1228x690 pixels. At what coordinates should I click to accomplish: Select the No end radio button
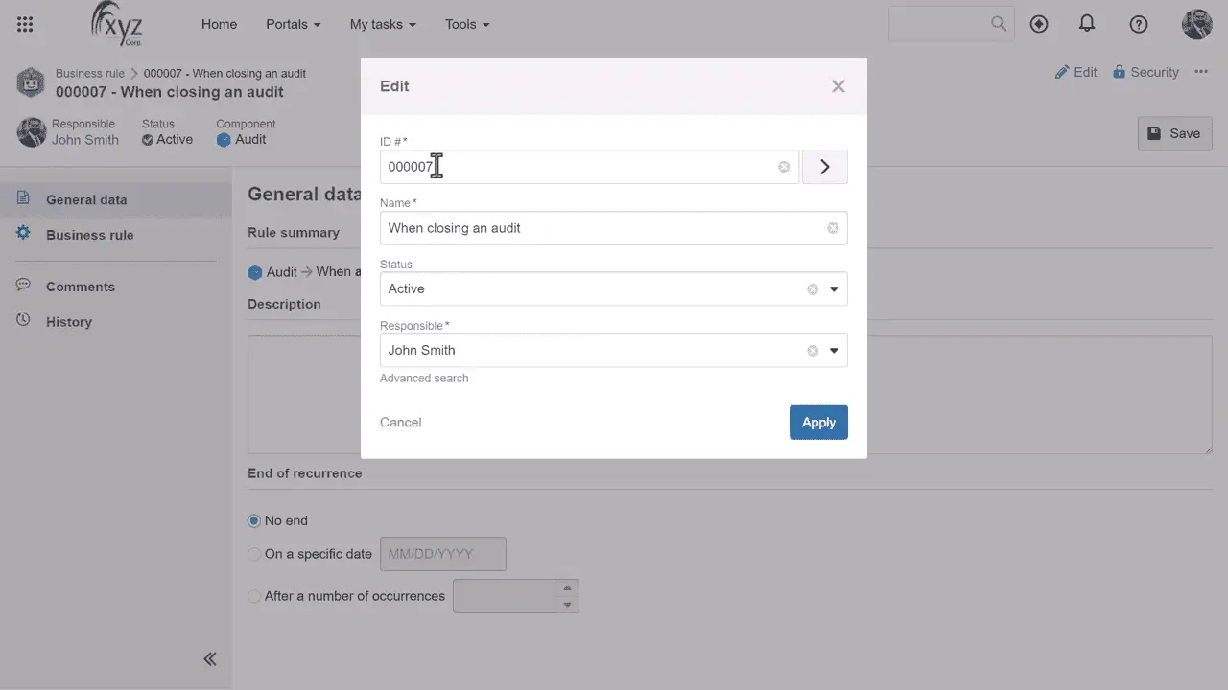(253, 520)
